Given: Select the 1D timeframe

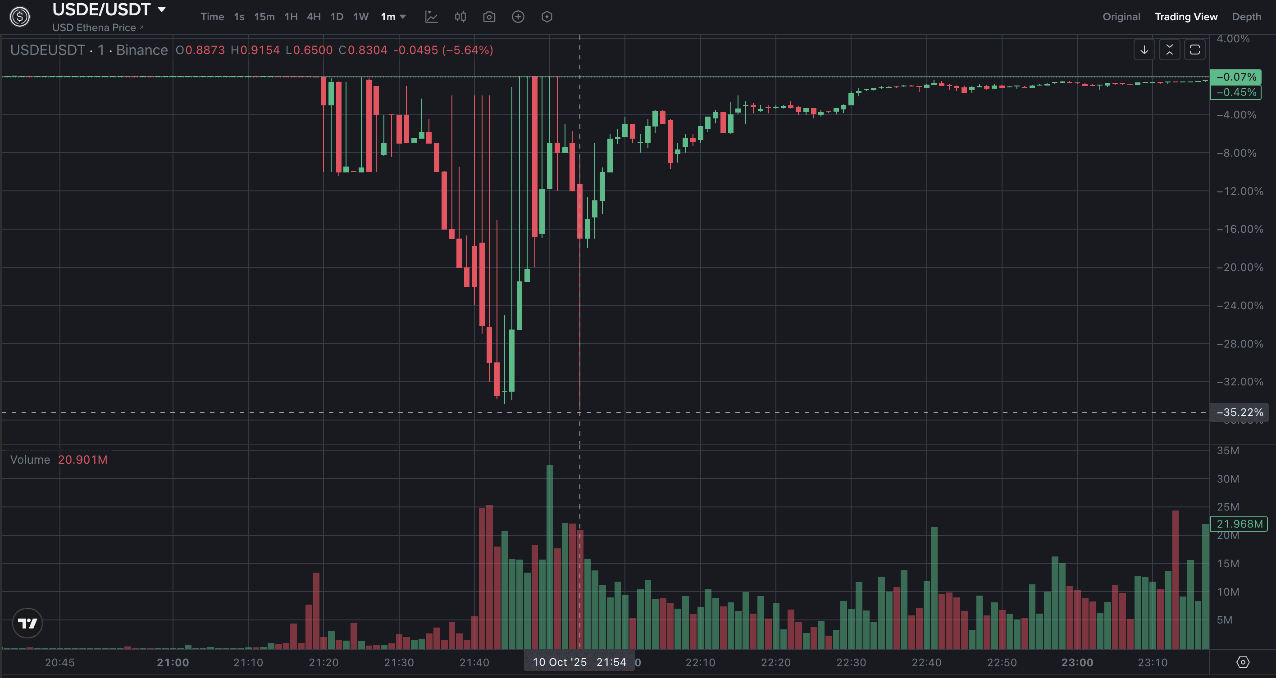Looking at the screenshot, I should click(337, 17).
